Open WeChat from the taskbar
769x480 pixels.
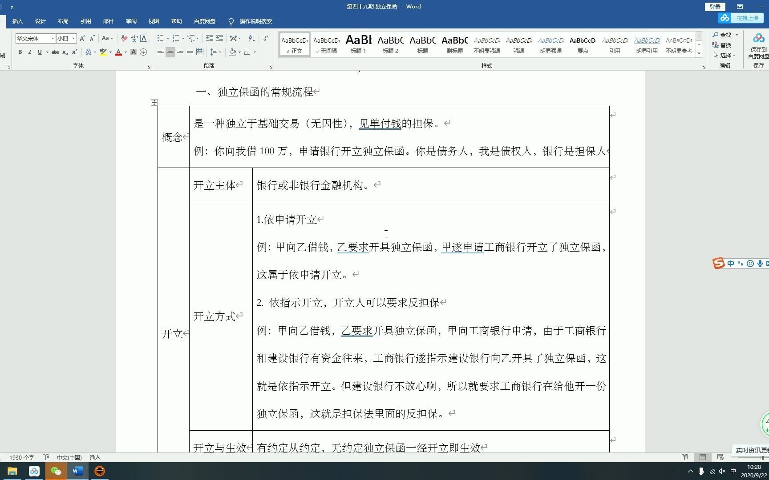[x=56, y=471]
